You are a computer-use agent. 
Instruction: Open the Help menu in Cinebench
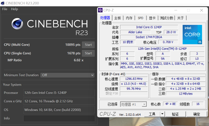[14, 9]
